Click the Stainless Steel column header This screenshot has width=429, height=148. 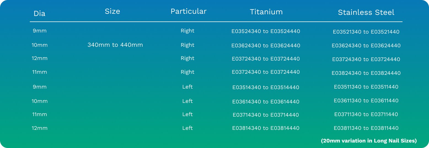(366, 12)
